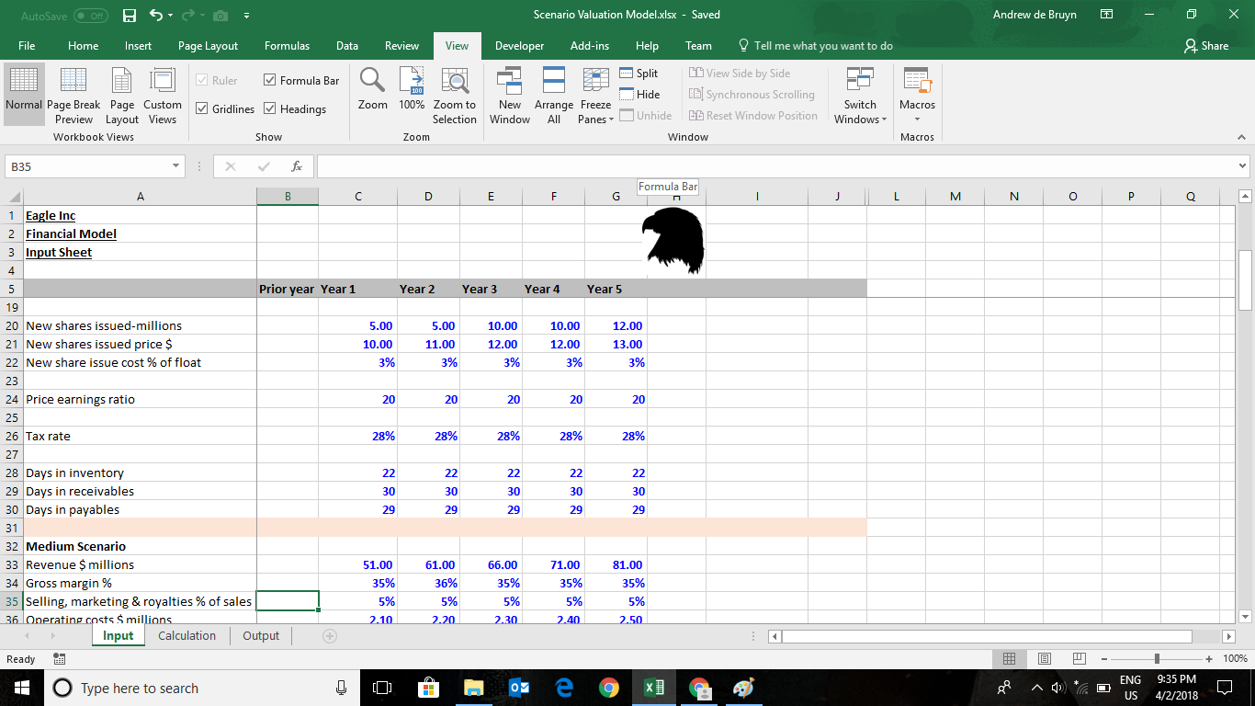Viewport: 1255px width, 706px height.
Task: Save the workbook from Quick Access toolbar
Action: pos(130,15)
